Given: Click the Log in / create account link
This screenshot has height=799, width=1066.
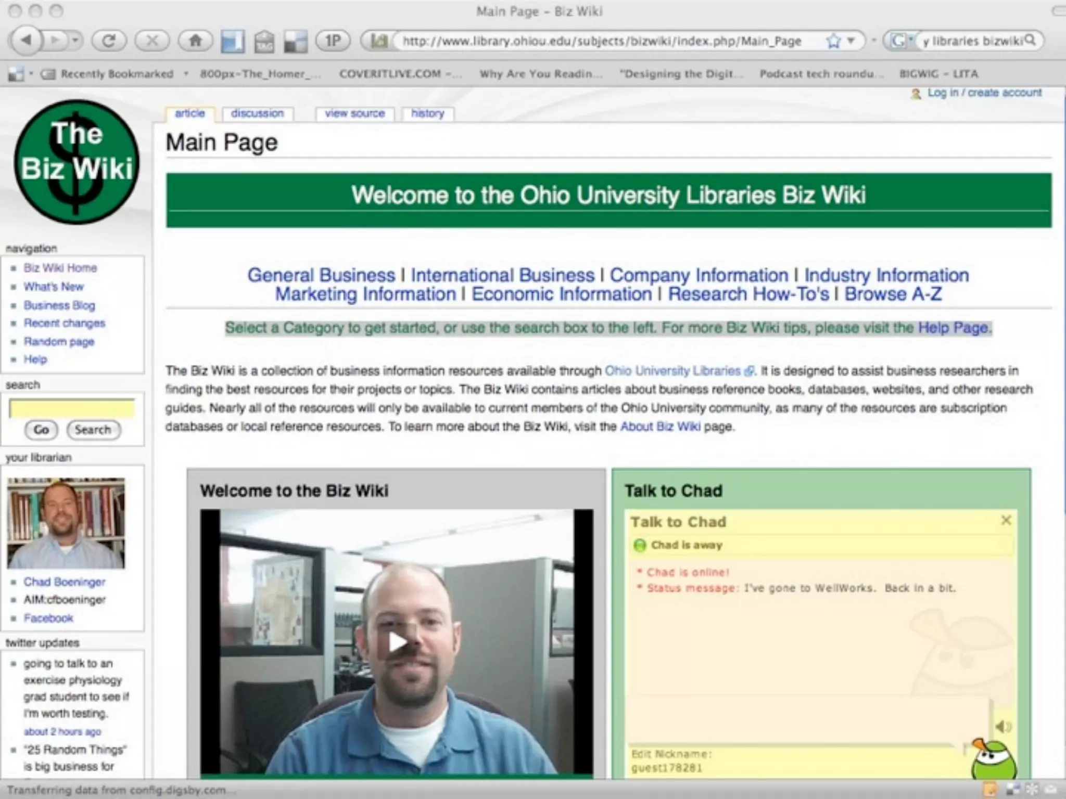Looking at the screenshot, I should (984, 93).
